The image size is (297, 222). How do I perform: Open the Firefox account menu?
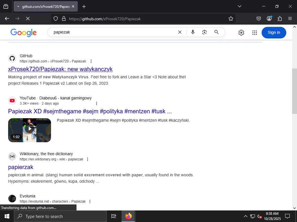pos(269,18)
